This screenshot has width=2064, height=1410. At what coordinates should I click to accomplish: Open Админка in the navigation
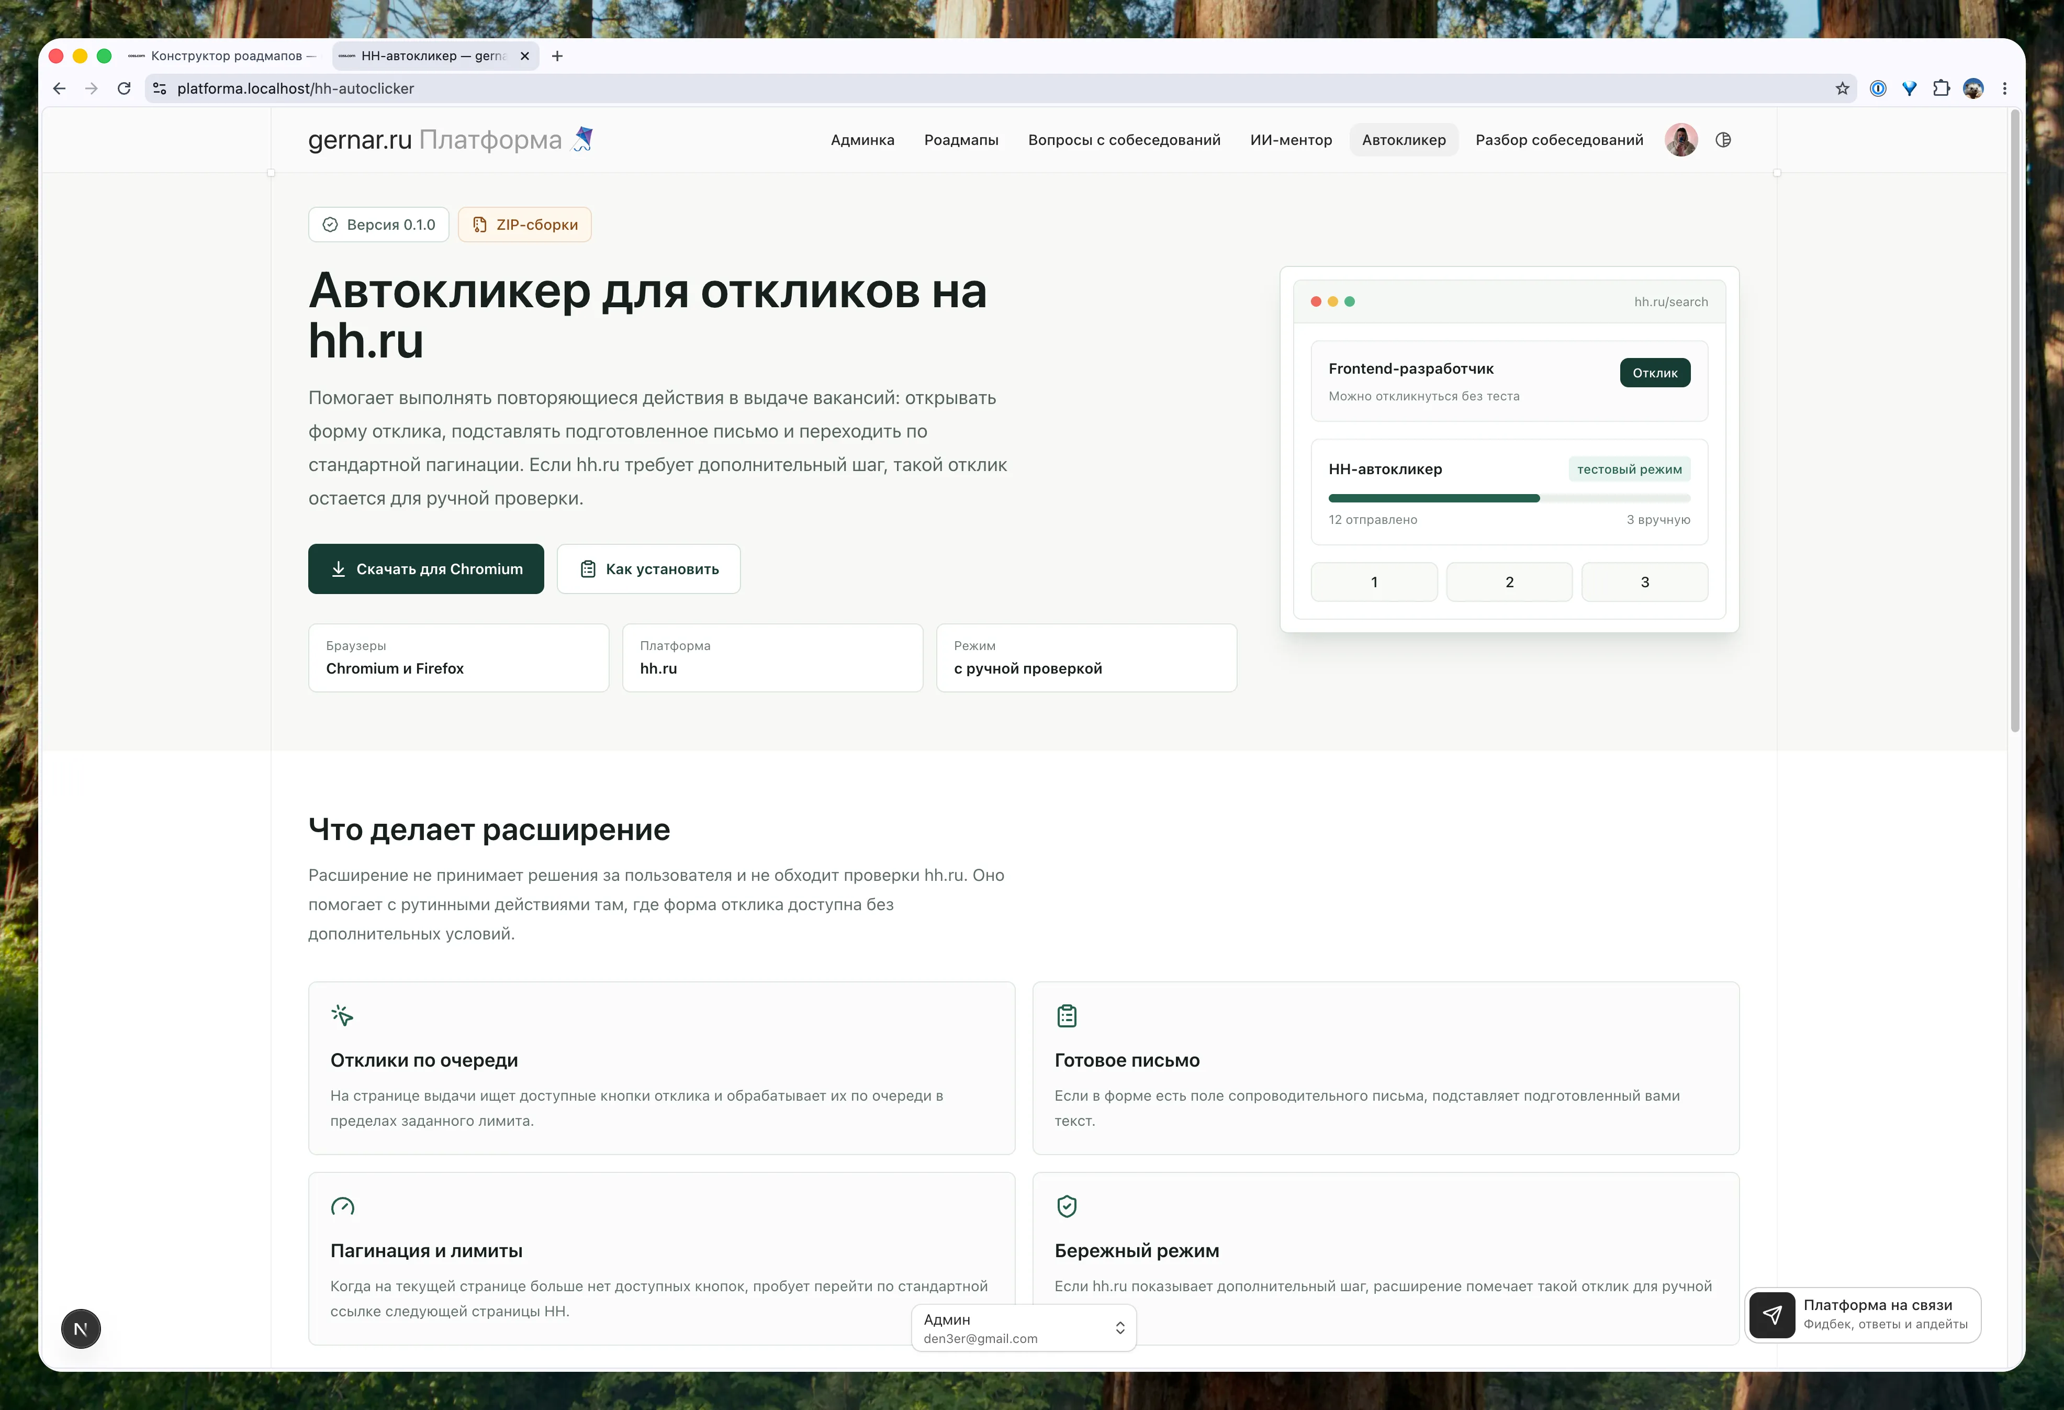[x=862, y=140]
